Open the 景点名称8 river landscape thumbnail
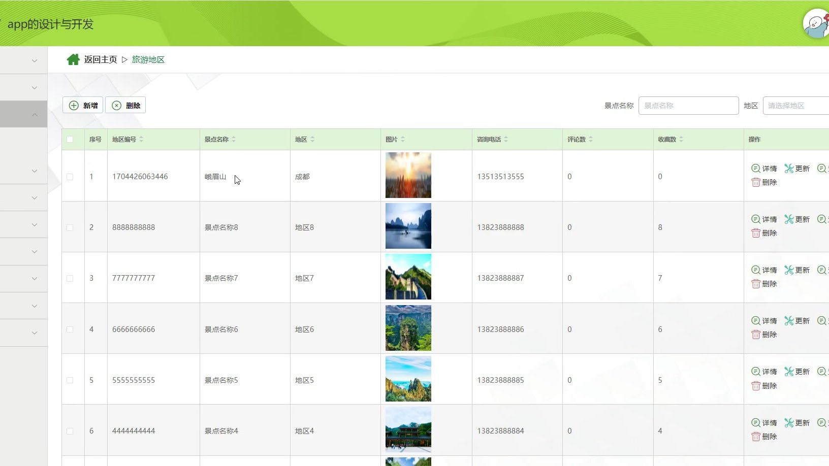This screenshot has height=466, width=829. click(x=408, y=226)
